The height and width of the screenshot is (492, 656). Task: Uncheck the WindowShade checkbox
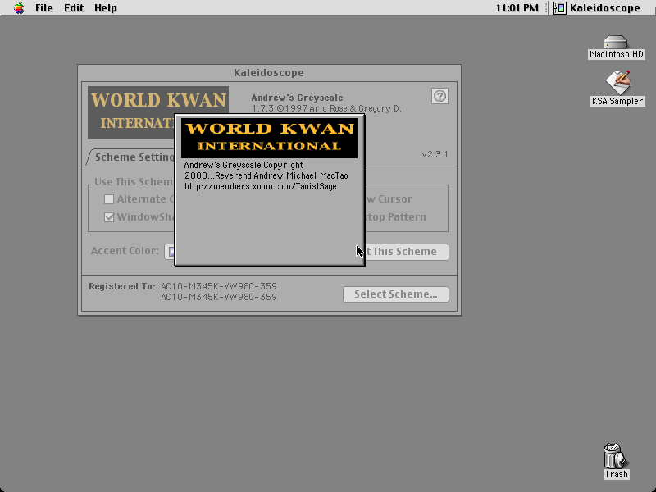[109, 217]
